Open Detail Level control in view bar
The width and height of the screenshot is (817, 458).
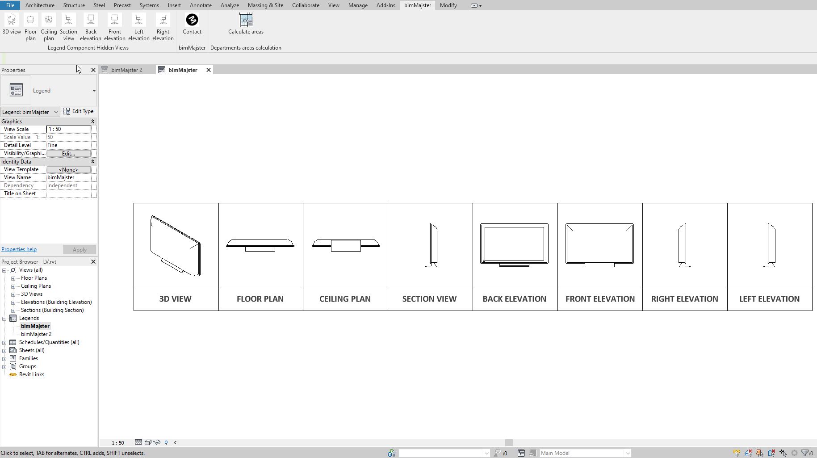138,442
